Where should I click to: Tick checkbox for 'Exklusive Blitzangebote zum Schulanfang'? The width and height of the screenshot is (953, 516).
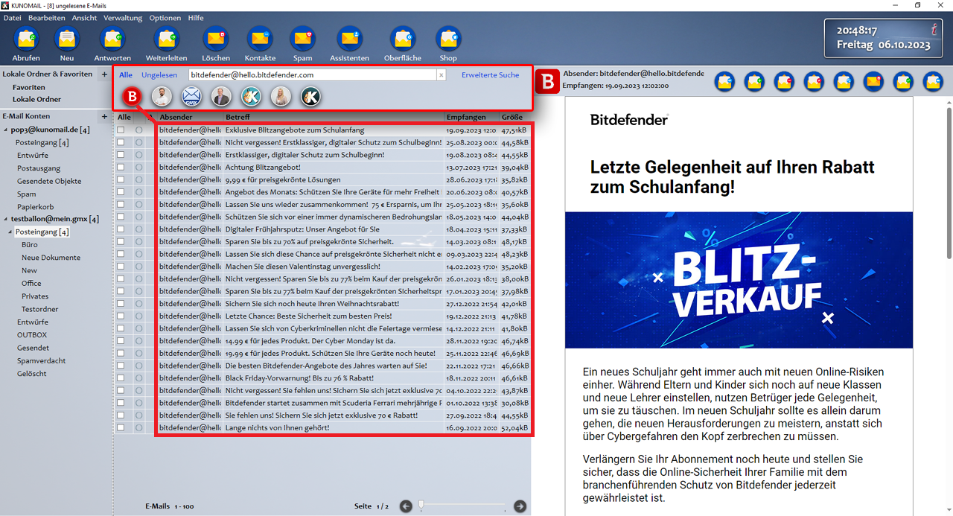point(121,130)
